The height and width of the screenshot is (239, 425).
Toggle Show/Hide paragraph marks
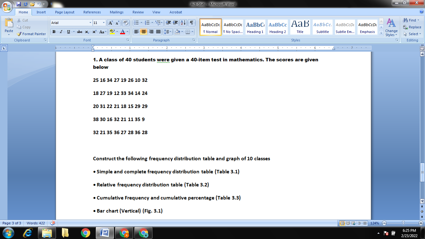191,22
